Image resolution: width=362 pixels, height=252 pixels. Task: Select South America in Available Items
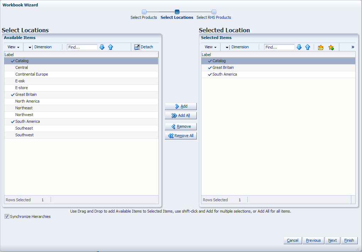click(x=81, y=121)
